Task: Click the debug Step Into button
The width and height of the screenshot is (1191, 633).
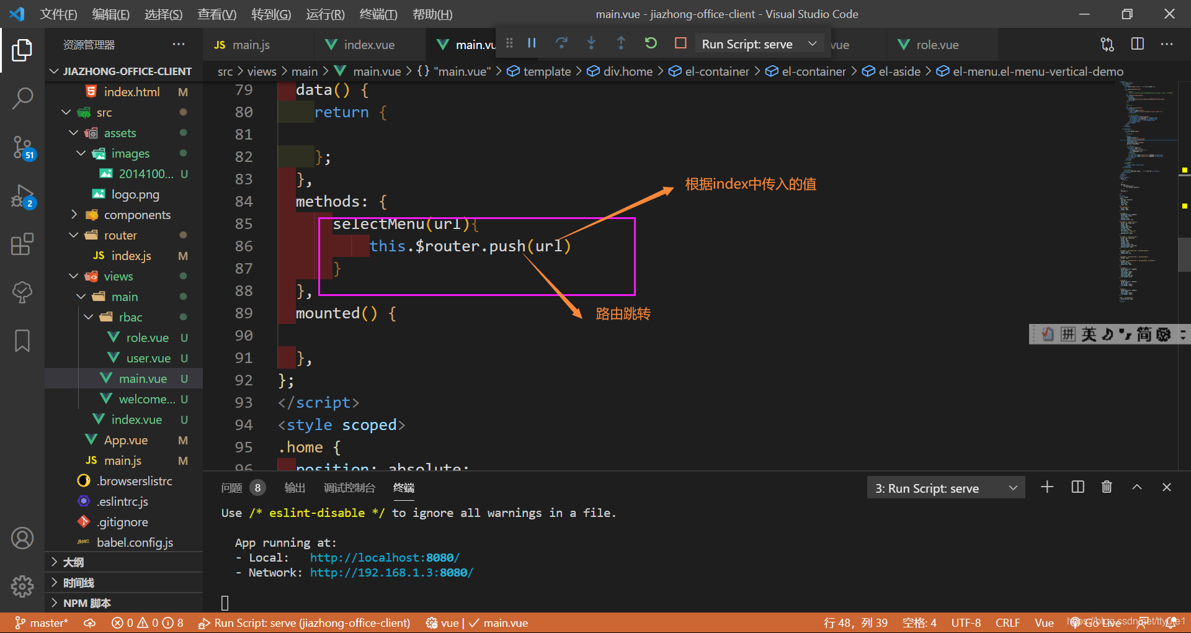Action: (x=591, y=43)
